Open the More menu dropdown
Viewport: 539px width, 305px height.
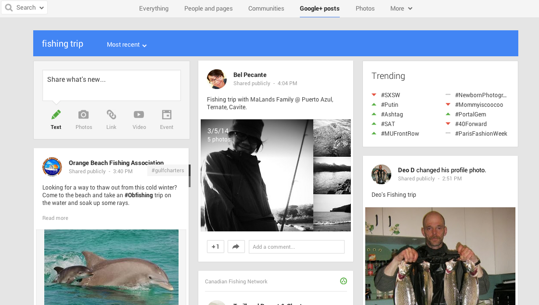401,9
